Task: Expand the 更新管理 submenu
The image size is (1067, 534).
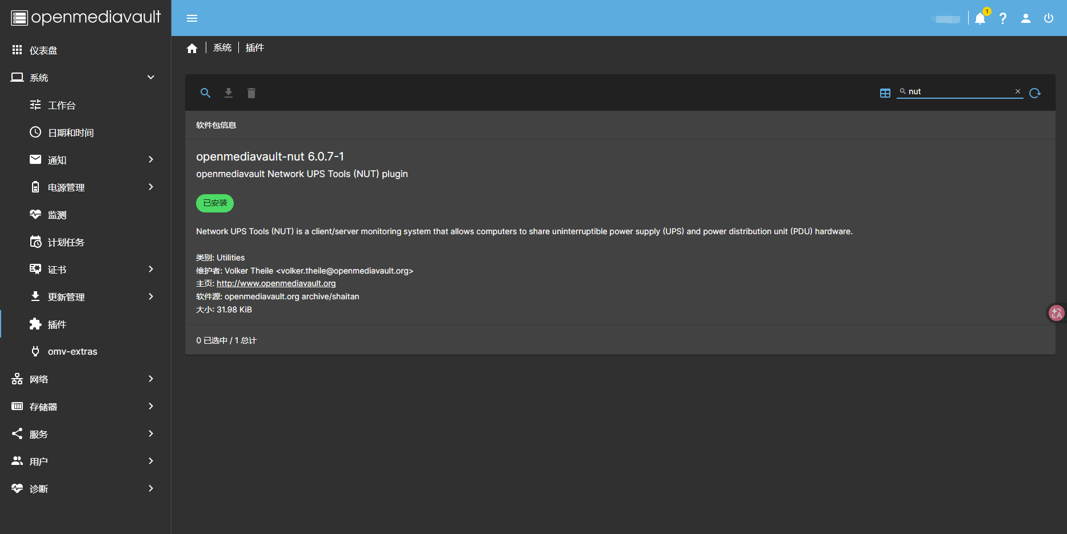Action: (86, 297)
